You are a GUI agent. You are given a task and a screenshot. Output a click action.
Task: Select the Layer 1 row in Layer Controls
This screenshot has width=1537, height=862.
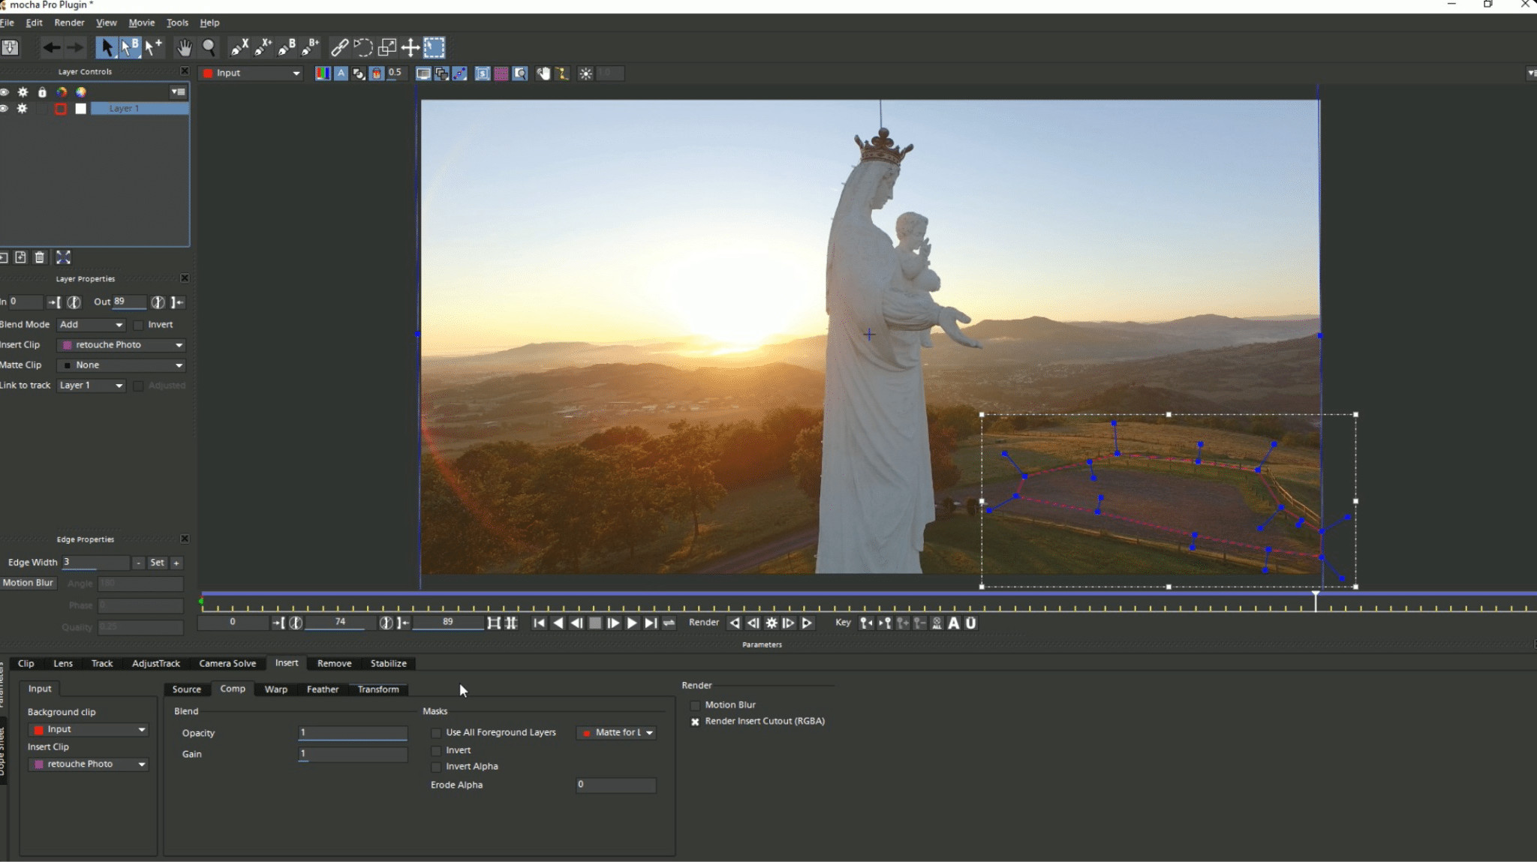[x=140, y=109]
